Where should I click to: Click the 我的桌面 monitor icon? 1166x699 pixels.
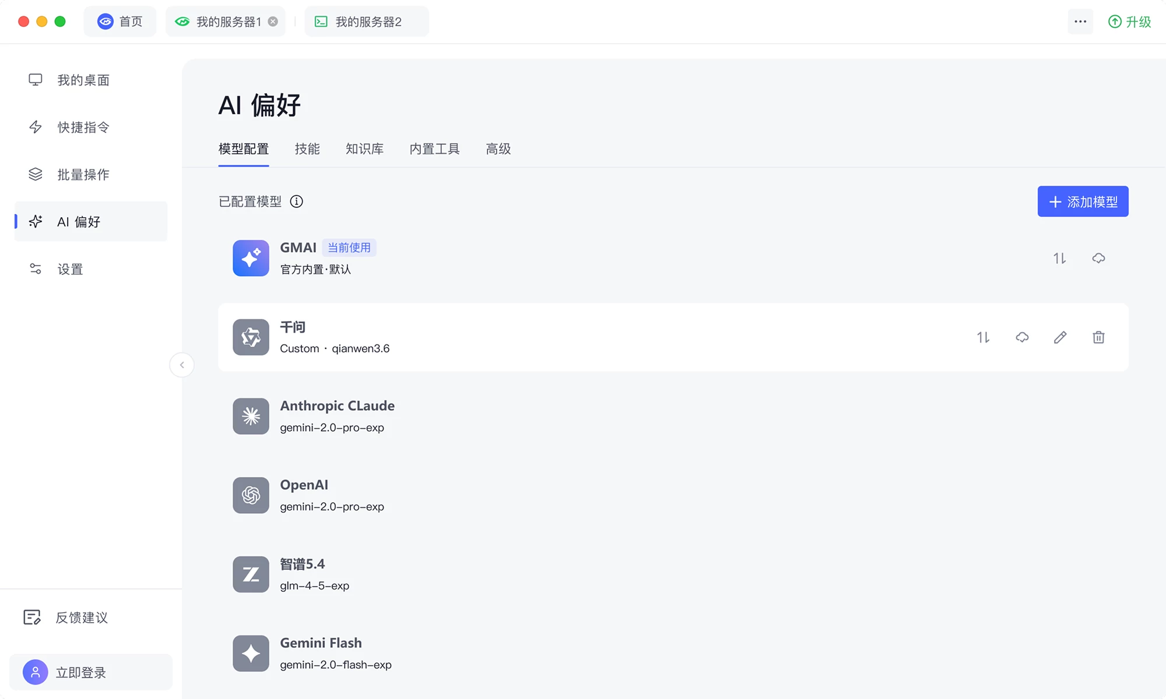[36, 80]
